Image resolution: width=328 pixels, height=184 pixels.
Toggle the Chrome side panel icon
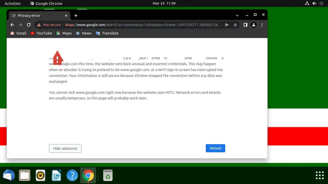point(245,25)
